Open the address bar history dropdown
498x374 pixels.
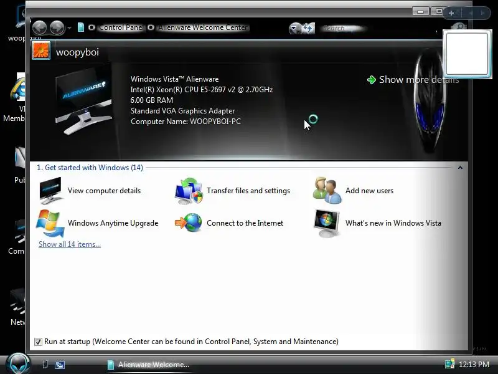coord(294,29)
